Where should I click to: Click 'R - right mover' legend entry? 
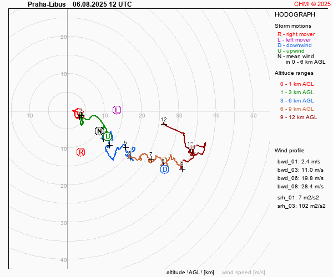(x=296, y=34)
